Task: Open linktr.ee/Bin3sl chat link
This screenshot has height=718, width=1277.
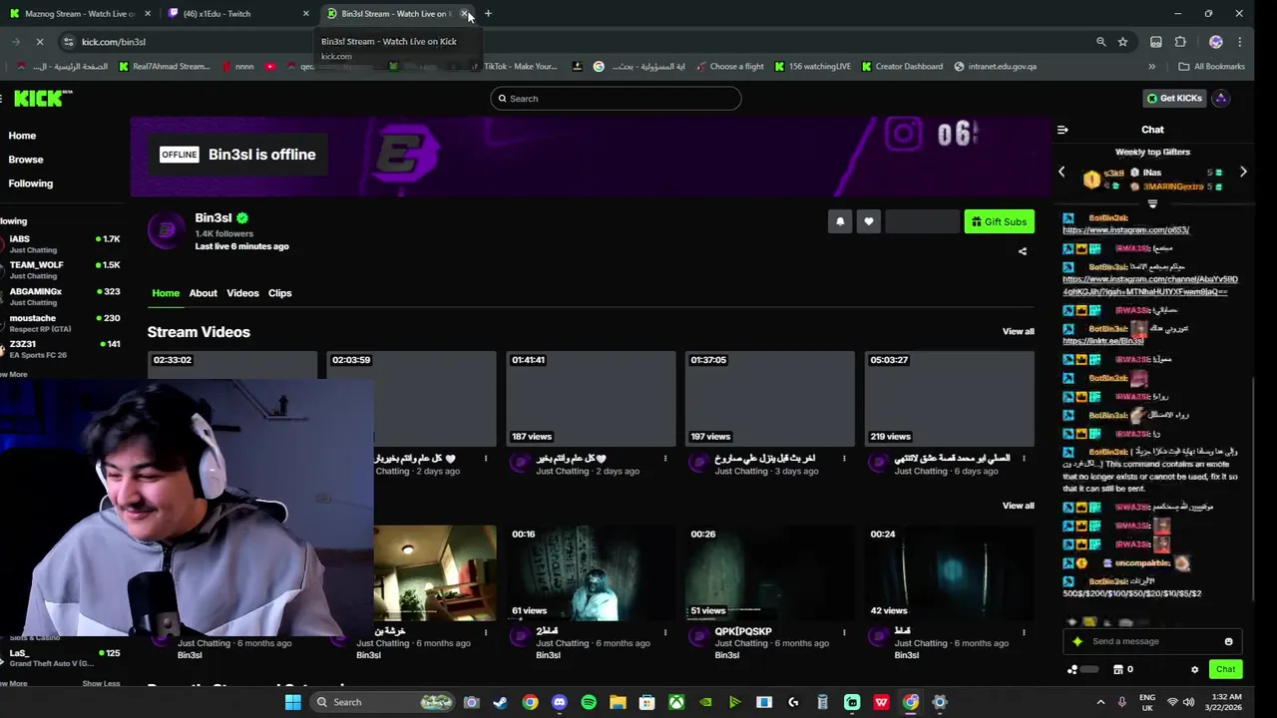Action: (1102, 341)
